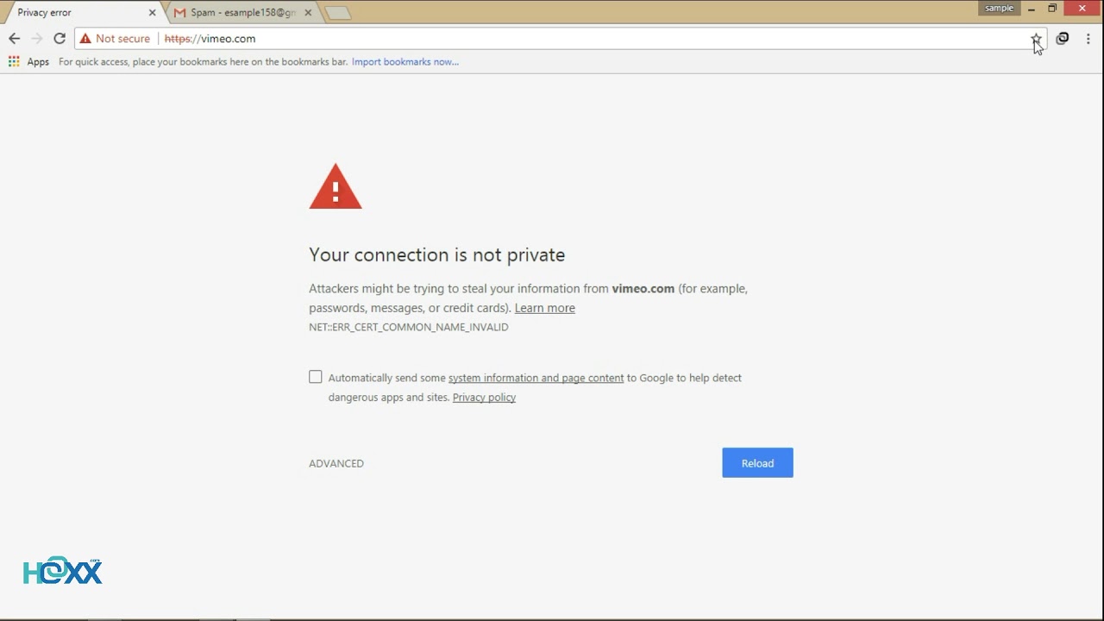The image size is (1104, 621).
Task: Click Import bookmarks now link
Action: coord(405,62)
